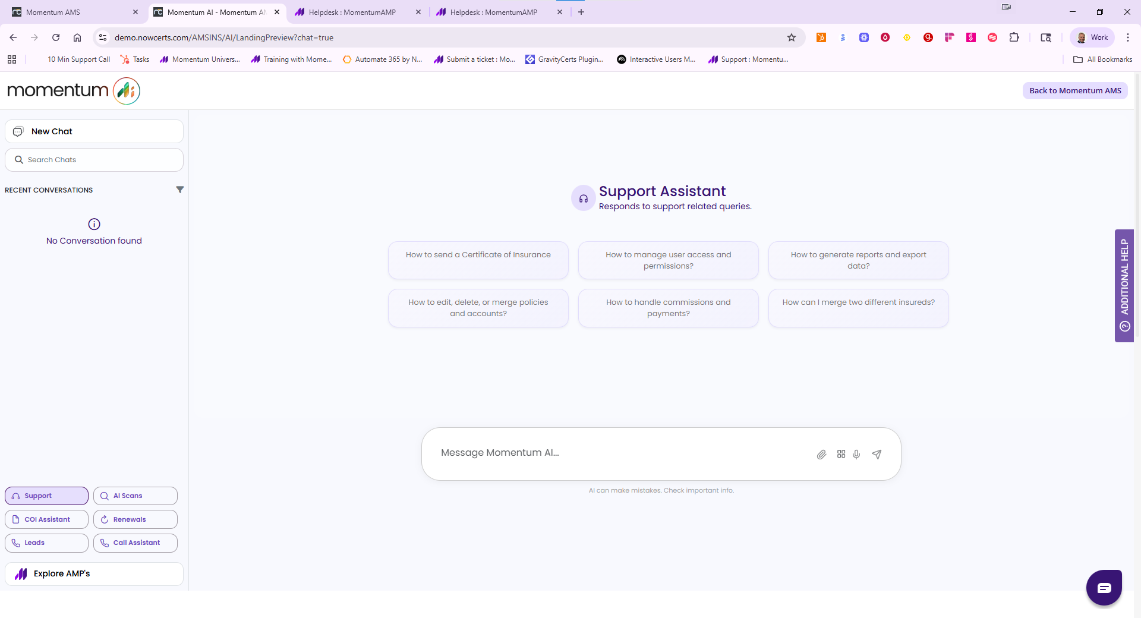Start a New Chat
Screen dimensions: 1141x618
[94, 131]
